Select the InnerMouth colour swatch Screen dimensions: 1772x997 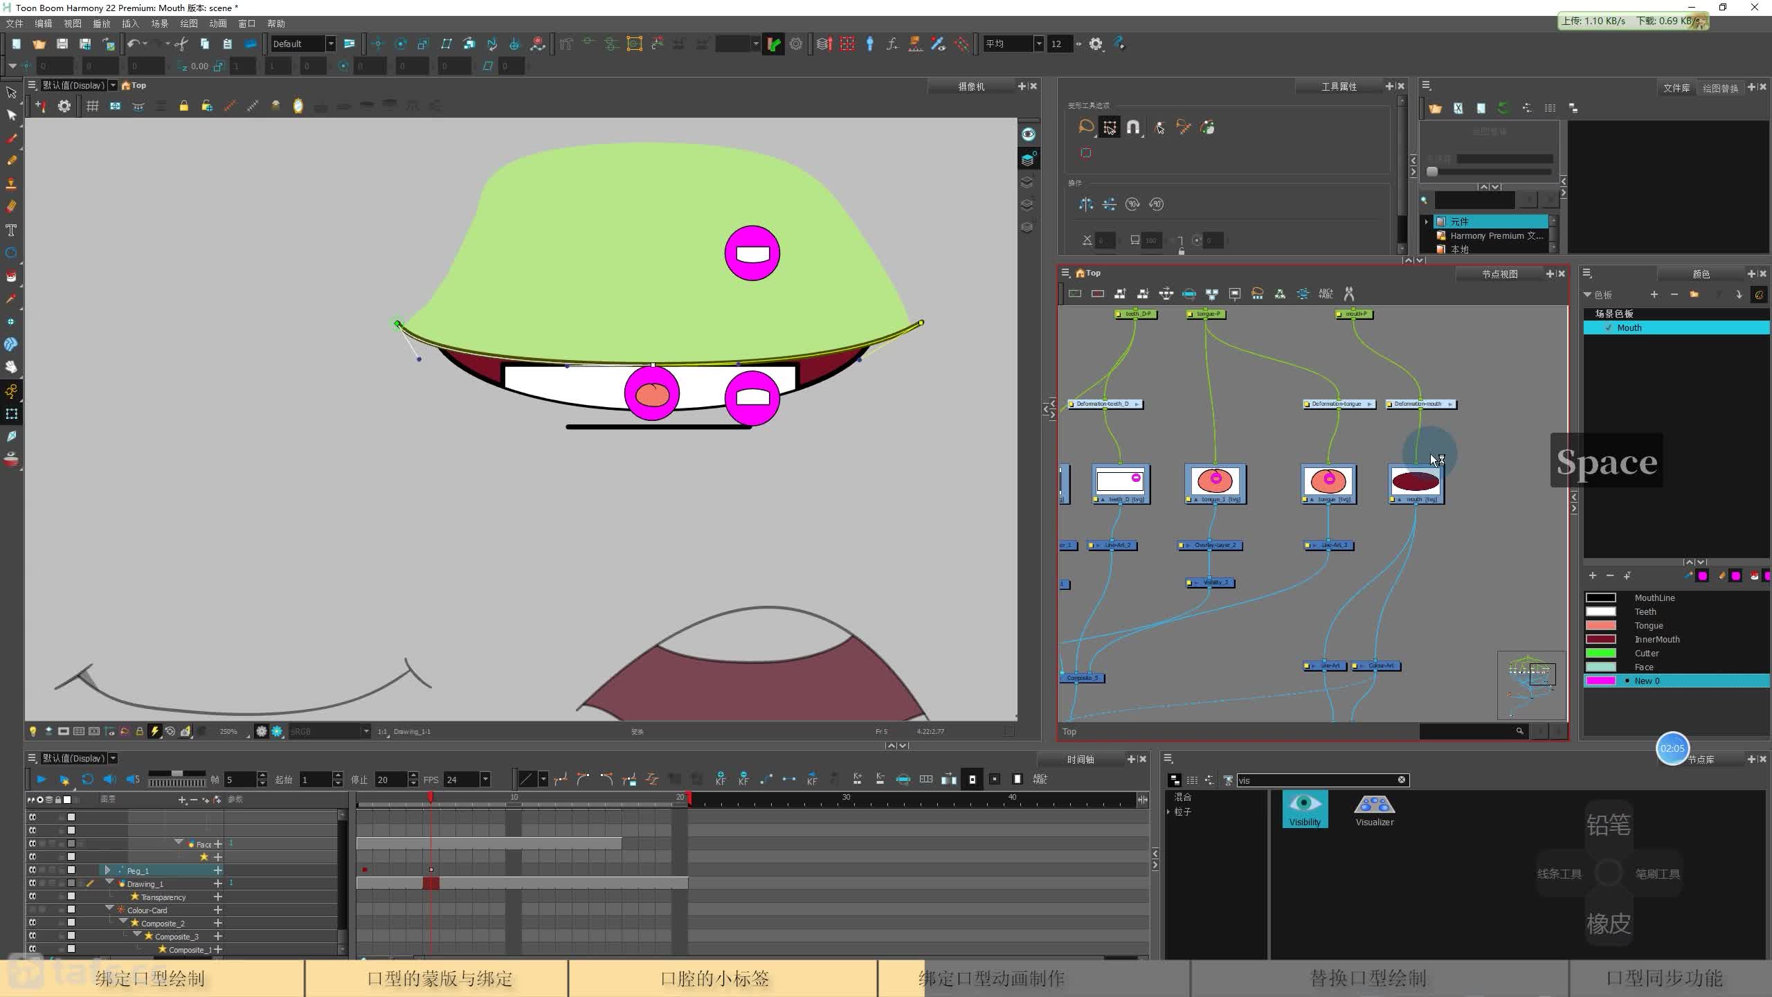click(1600, 639)
